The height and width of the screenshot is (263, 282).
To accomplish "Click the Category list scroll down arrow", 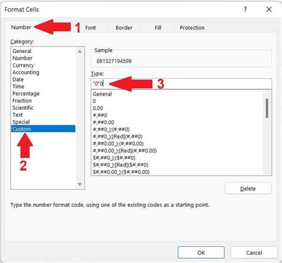I will pos(80,184).
